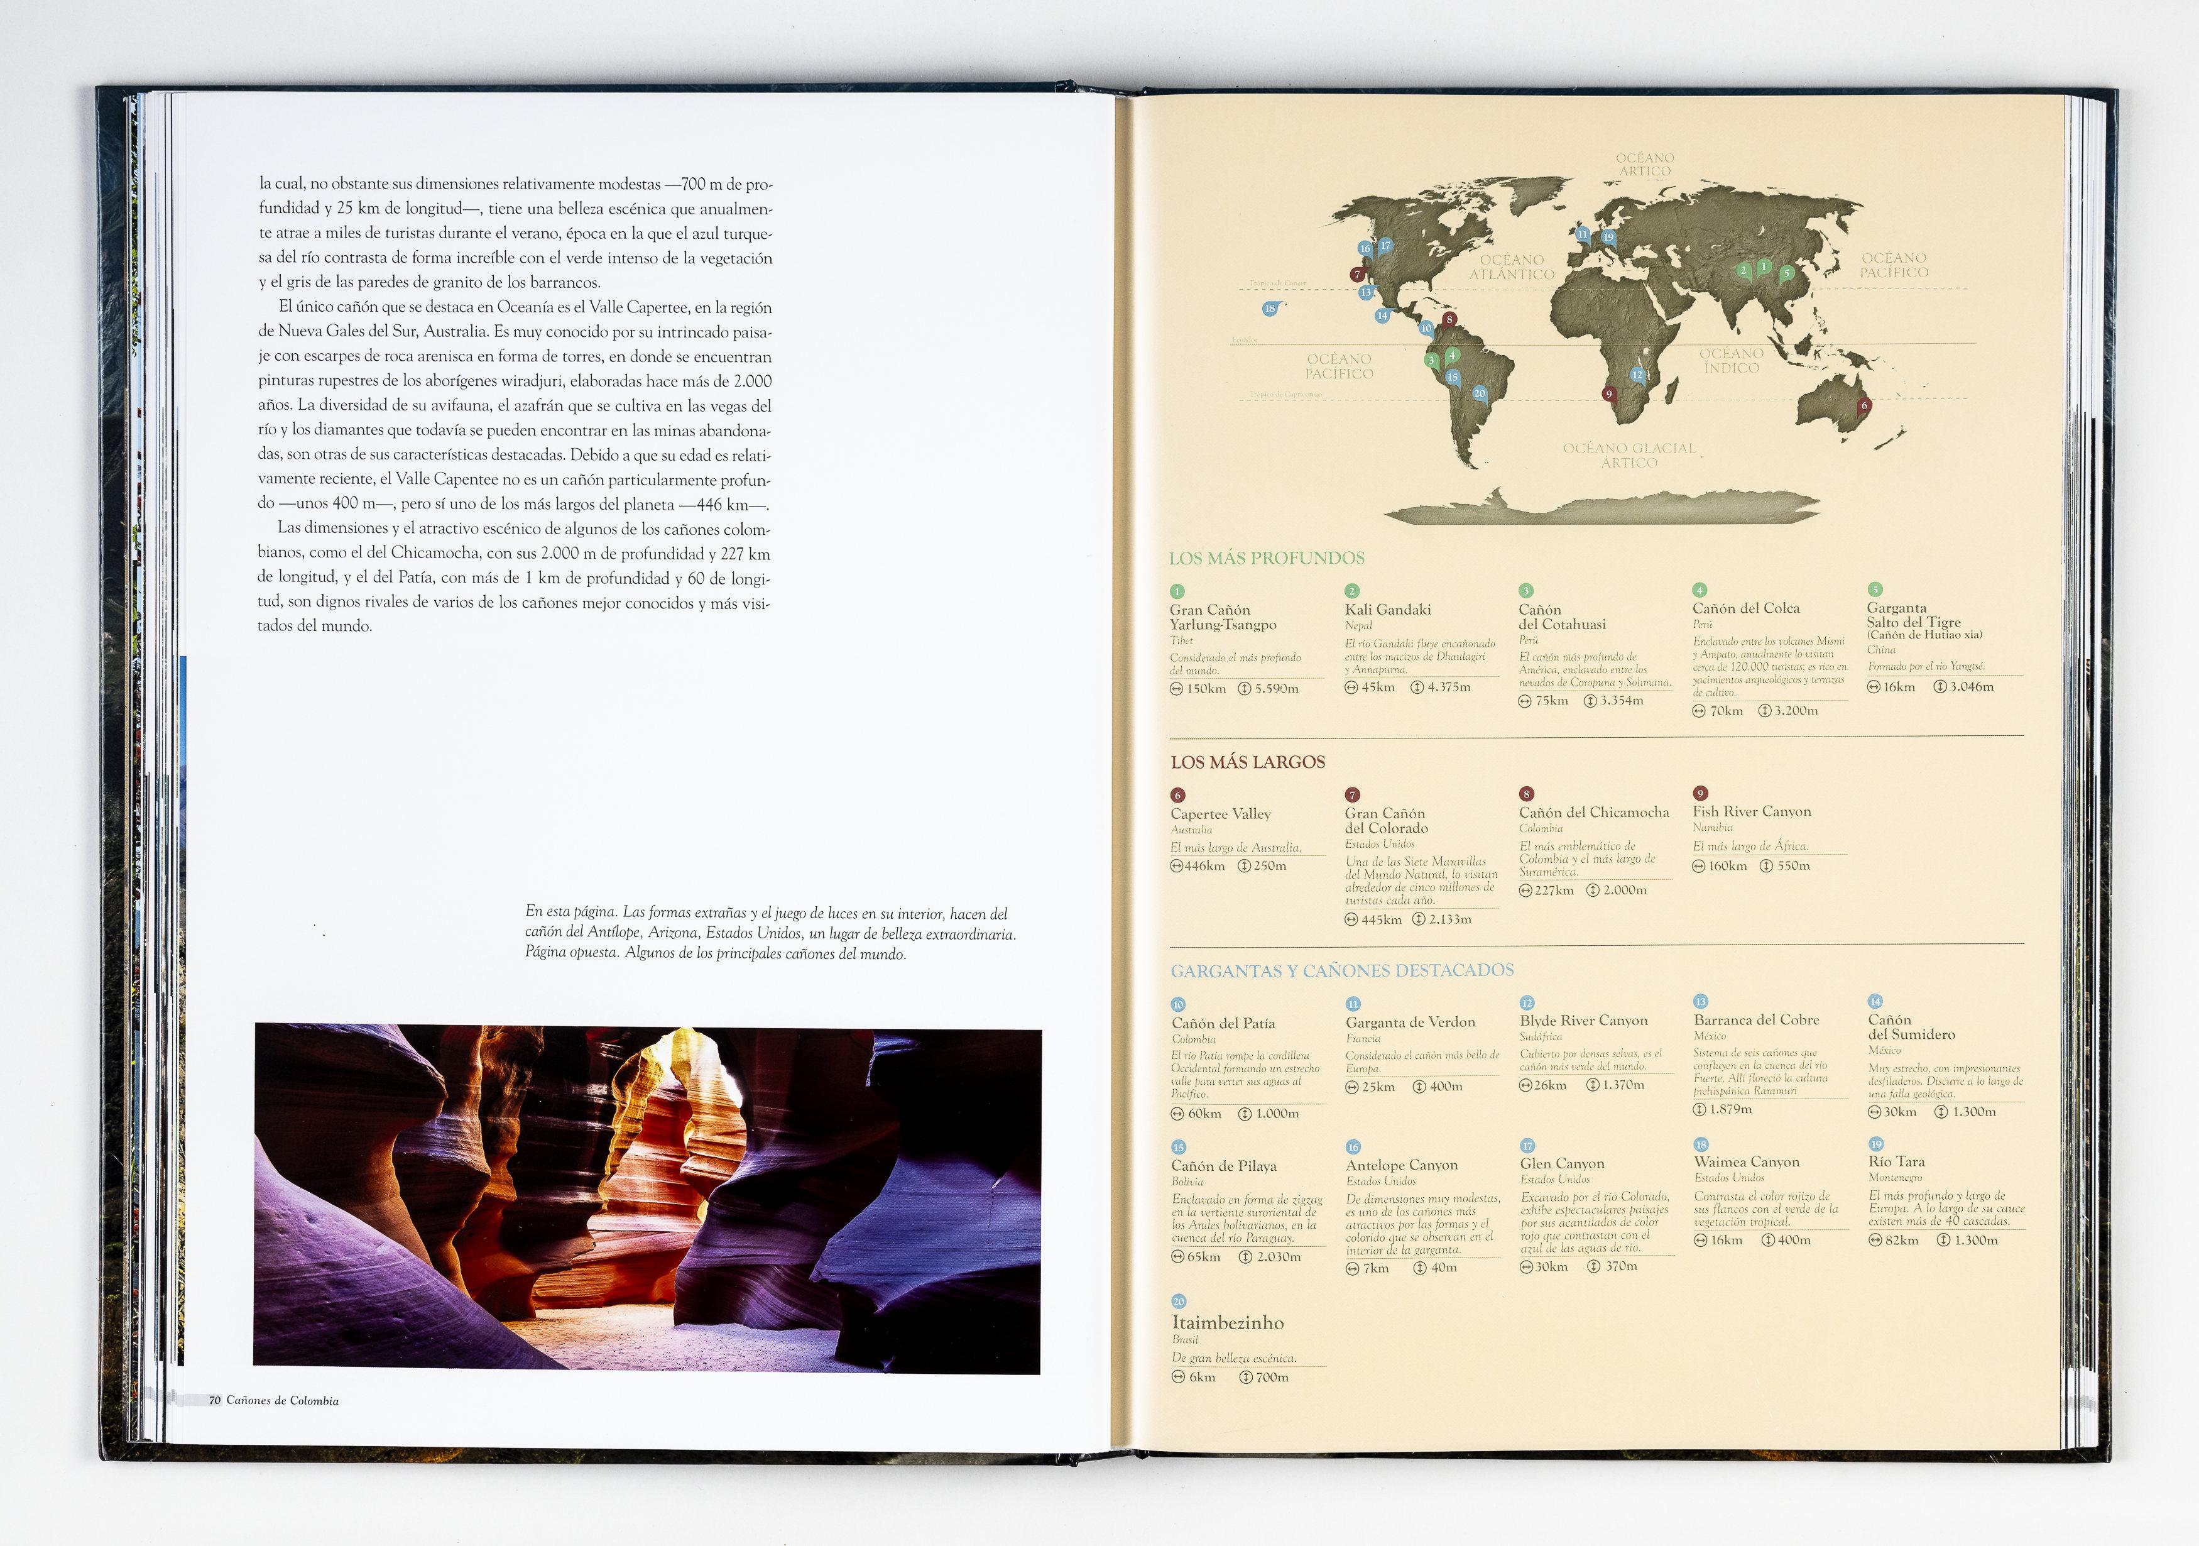The image size is (2199, 1546).
Task: Click number 20 badge above Itaimbezinho
Action: [x=1178, y=1302]
